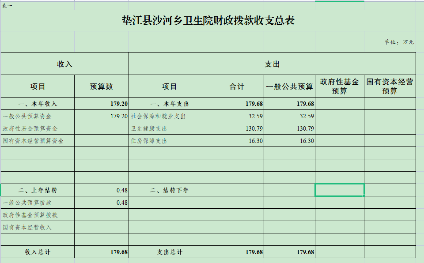Screen dimensions: 424x263
Task: Select the 收入总计 cell
Action: pos(38,252)
